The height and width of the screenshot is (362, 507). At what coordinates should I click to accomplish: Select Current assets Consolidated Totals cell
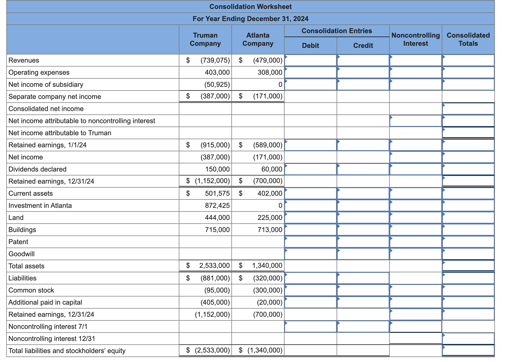point(468,193)
